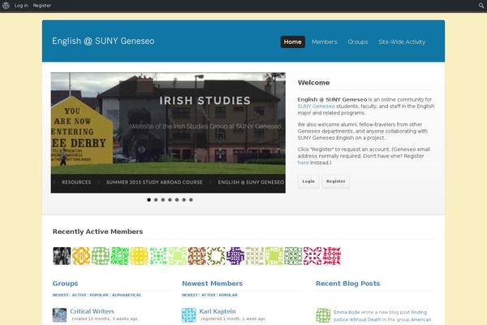
Task: Select the last slideshow dot
Action: pyautogui.click(x=191, y=200)
